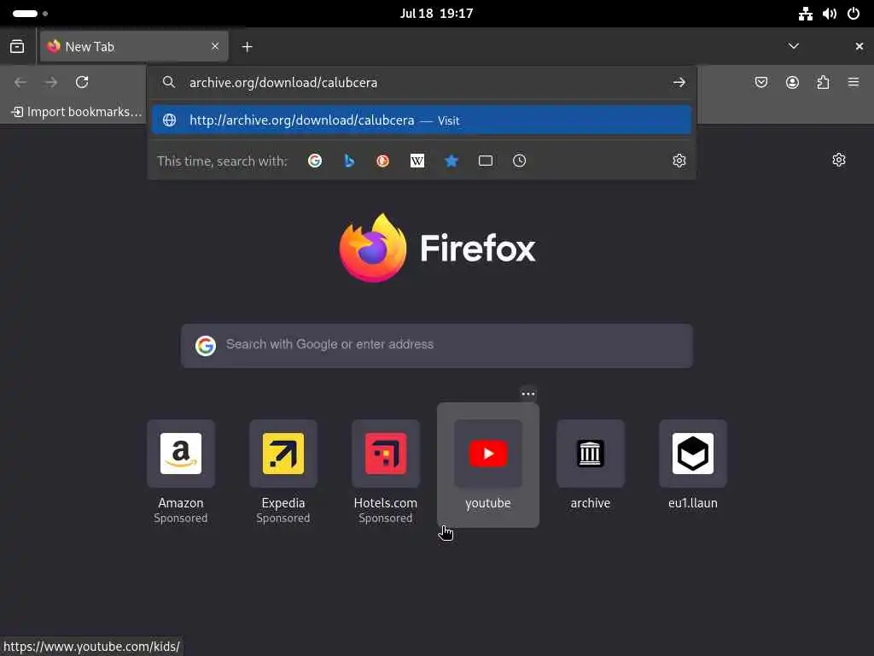Open Save to Pocket

coord(760,83)
